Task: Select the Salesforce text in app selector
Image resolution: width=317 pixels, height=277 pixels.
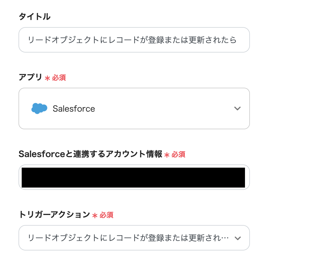Action: click(74, 109)
